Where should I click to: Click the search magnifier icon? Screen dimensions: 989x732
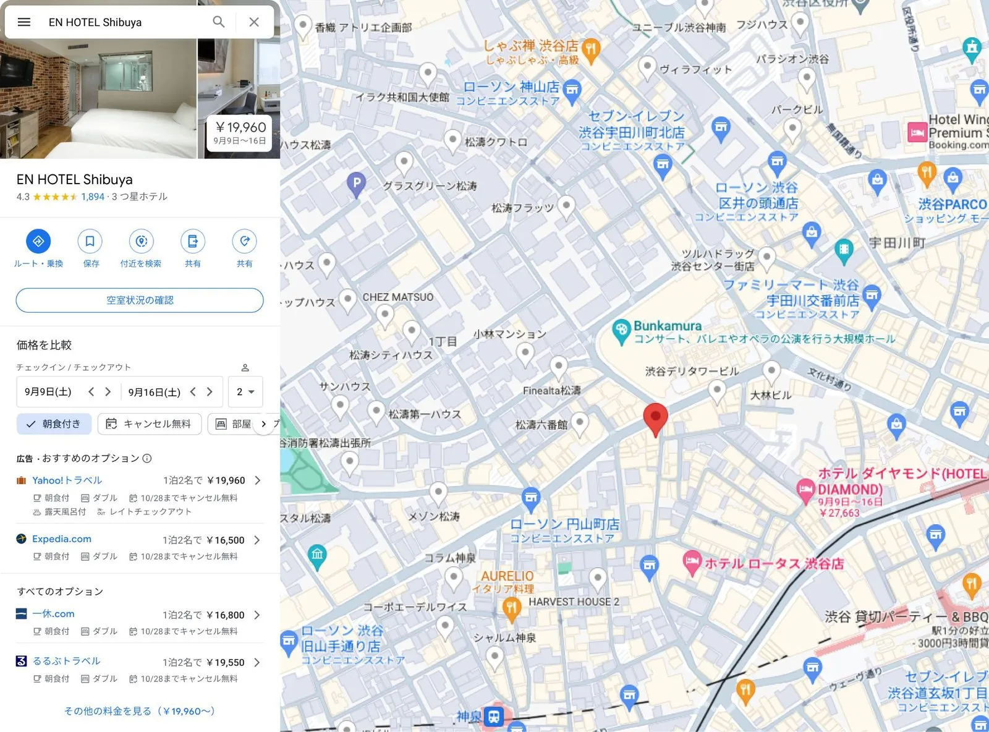tap(219, 22)
